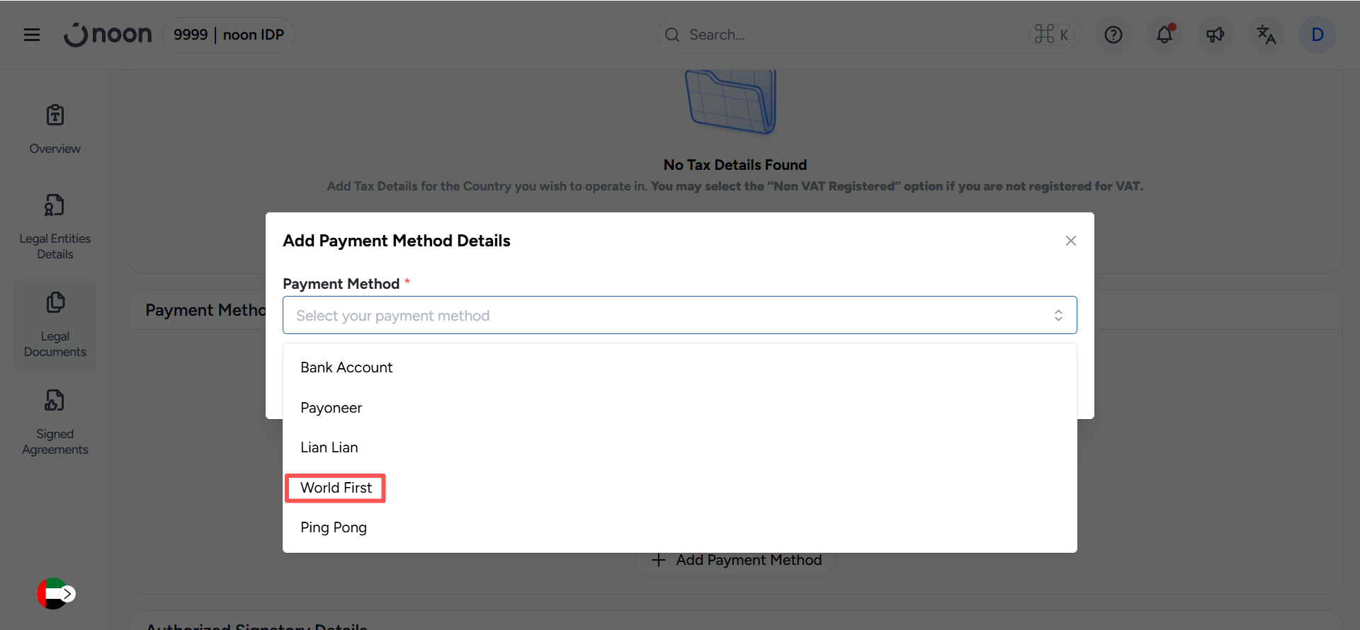Image resolution: width=1360 pixels, height=630 pixels.
Task: Select Lian Lian option
Action: (329, 447)
